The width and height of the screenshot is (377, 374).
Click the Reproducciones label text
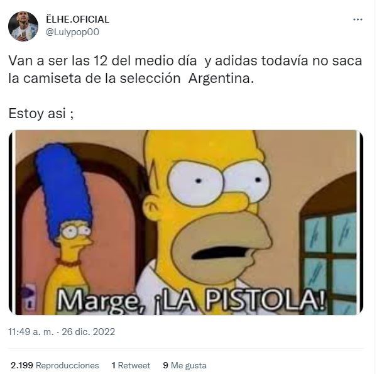point(67,366)
